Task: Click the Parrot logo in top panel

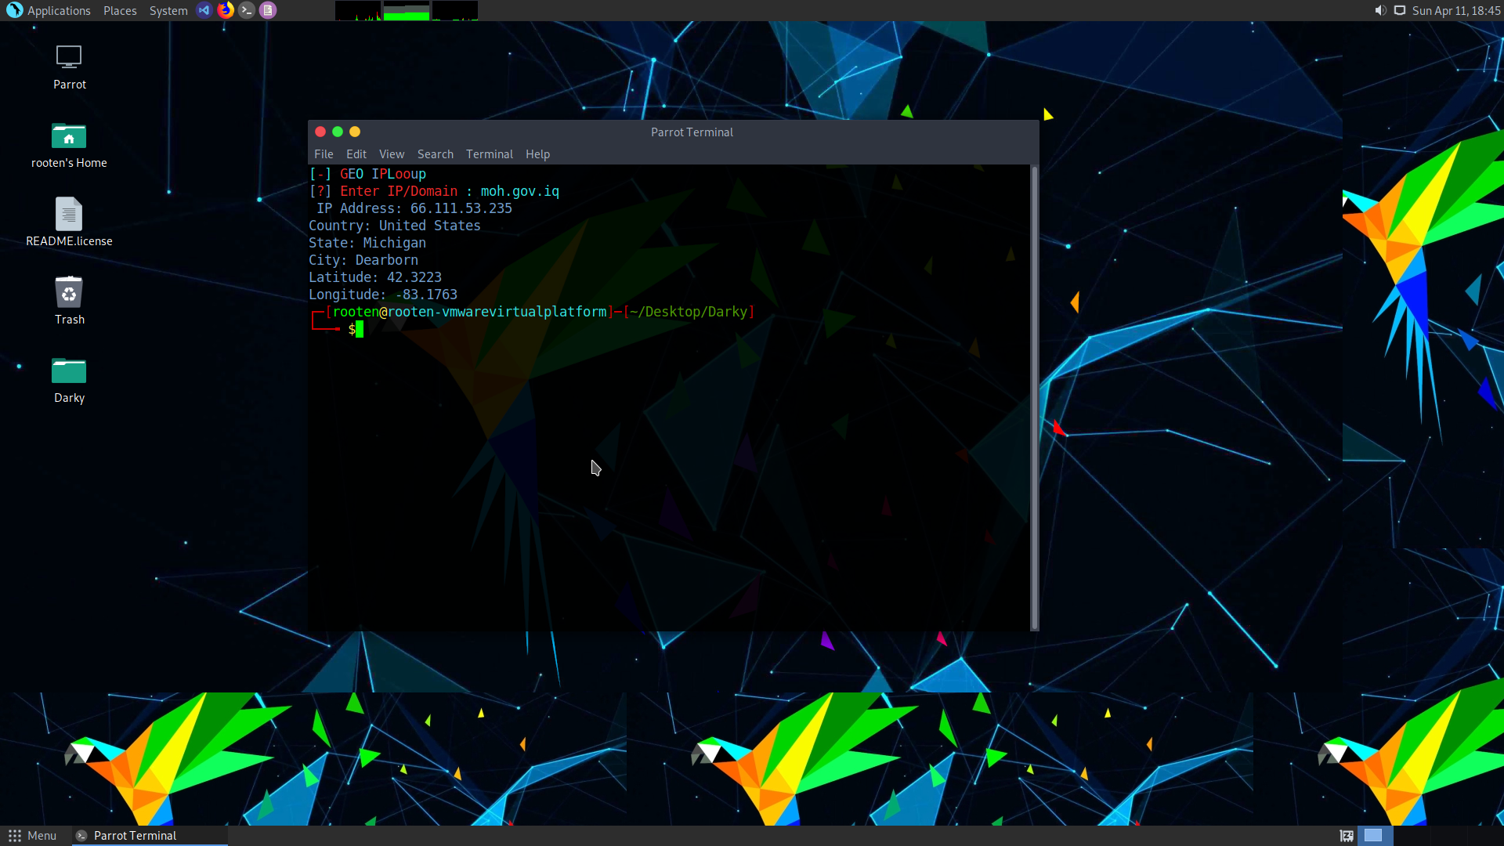Action: click(14, 10)
